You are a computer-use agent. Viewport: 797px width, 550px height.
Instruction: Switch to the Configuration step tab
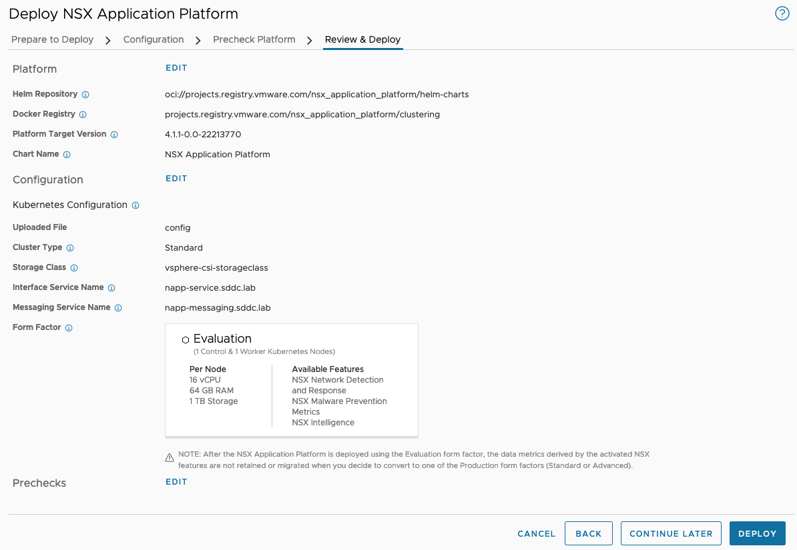tap(154, 39)
